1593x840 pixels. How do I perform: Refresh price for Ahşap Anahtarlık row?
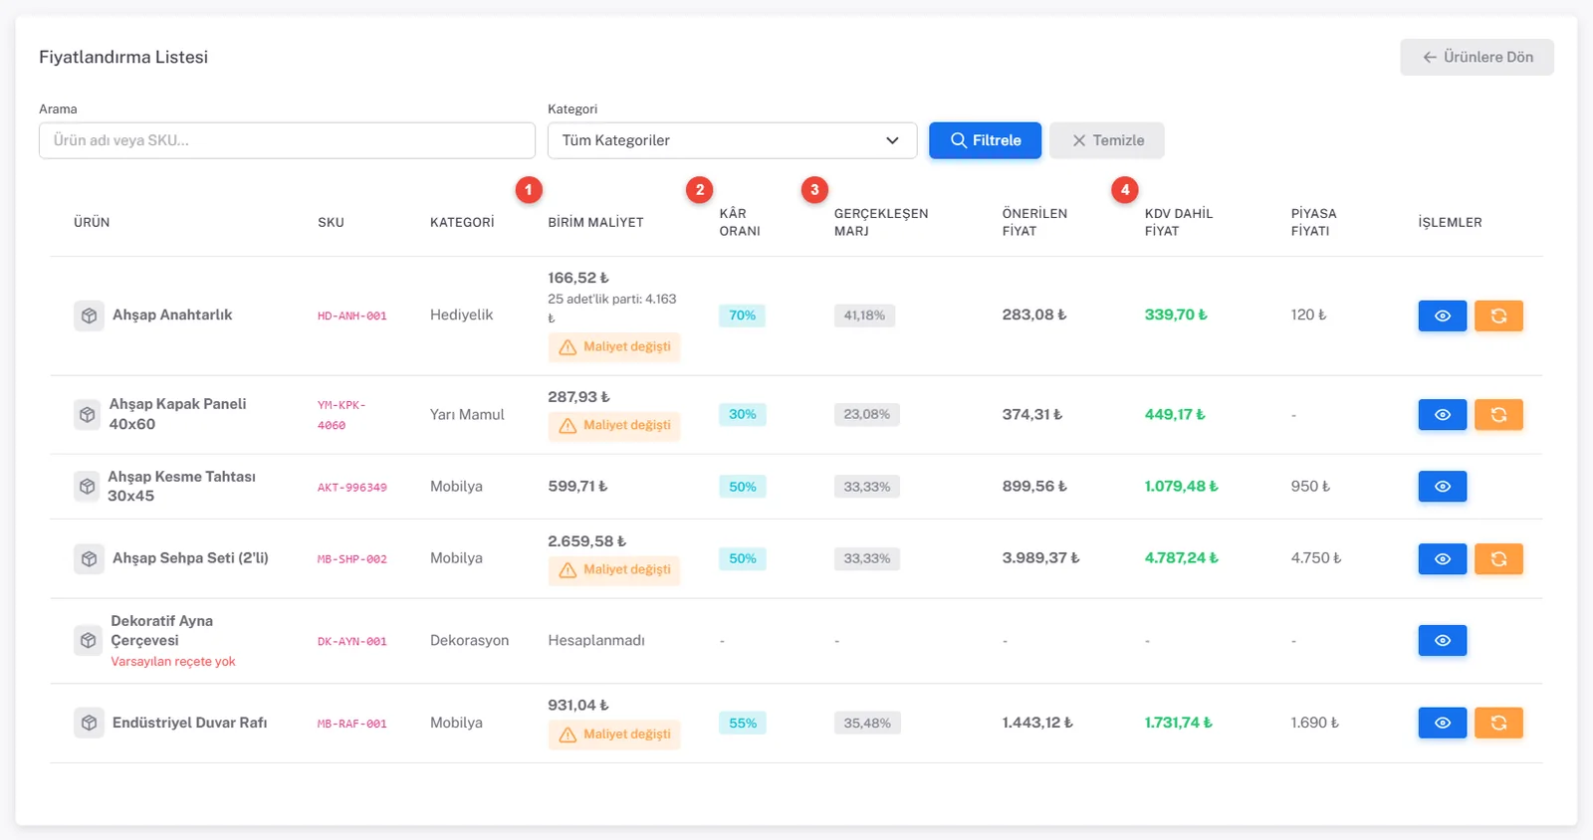tap(1498, 315)
